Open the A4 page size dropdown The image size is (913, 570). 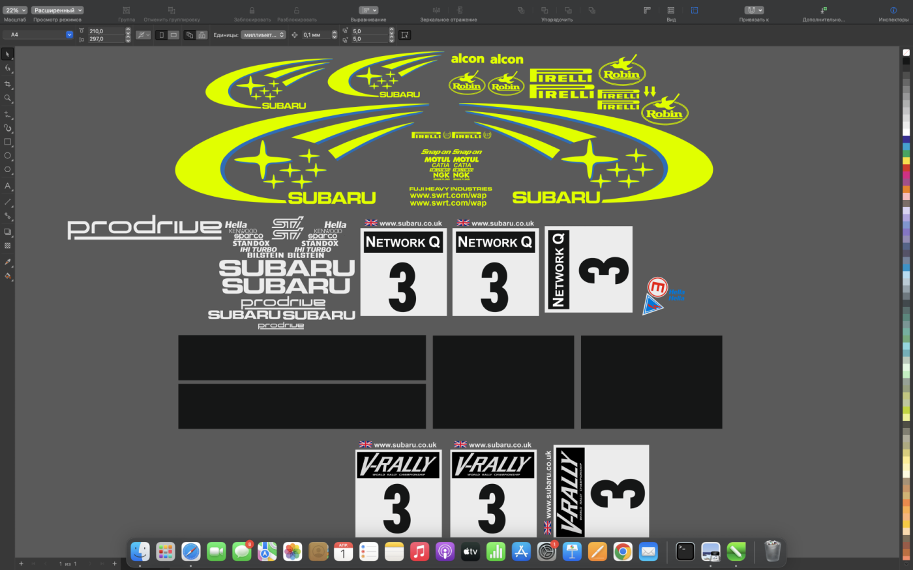38,35
